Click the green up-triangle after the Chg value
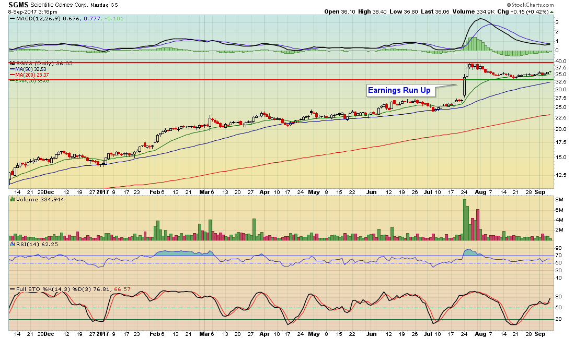Image resolution: width=575 pixels, height=339 pixels. click(551, 12)
